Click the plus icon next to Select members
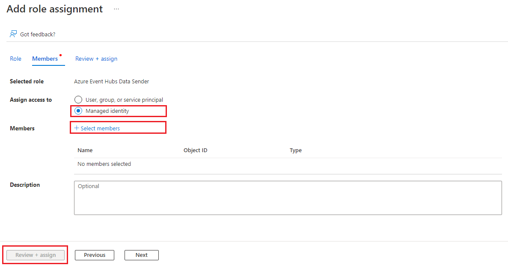The height and width of the screenshot is (265, 508). [x=77, y=128]
